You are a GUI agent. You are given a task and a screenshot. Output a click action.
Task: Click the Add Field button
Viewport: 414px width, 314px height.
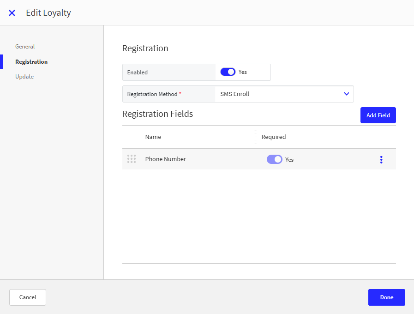point(378,115)
